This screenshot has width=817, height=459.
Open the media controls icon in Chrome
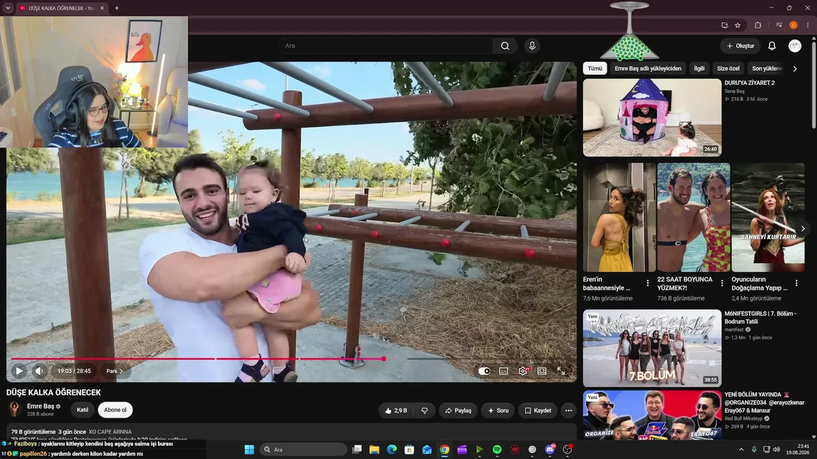(779, 25)
